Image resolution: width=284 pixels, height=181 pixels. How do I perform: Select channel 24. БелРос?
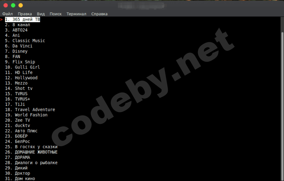click(x=17, y=141)
